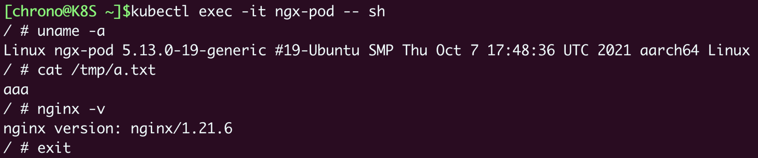This screenshot has width=758, height=158.
Task: Click the nginx/1.21.6 version string
Action: (182, 129)
